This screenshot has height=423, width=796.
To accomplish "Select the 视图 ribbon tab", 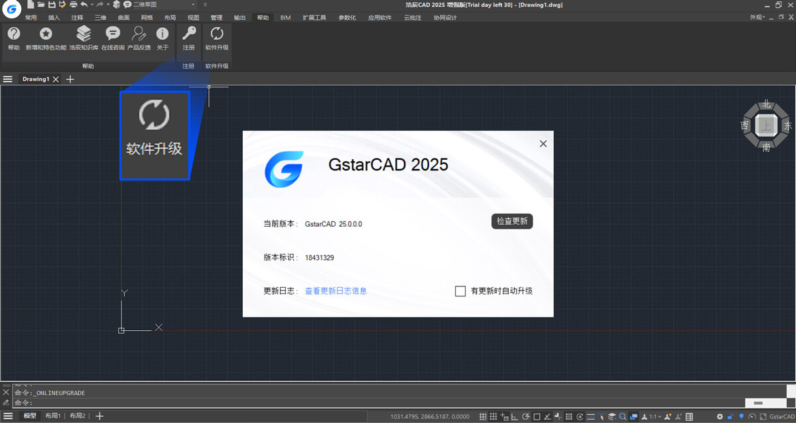I will [193, 18].
